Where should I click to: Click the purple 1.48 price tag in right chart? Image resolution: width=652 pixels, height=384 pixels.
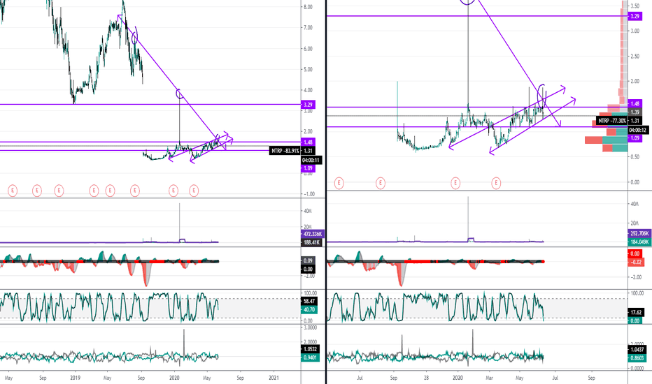click(635, 104)
